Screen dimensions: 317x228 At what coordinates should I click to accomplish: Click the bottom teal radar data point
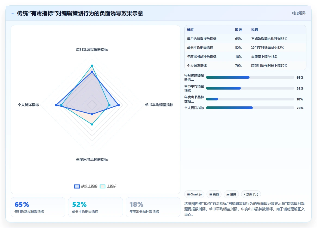pyautogui.click(x=92, y=124)
